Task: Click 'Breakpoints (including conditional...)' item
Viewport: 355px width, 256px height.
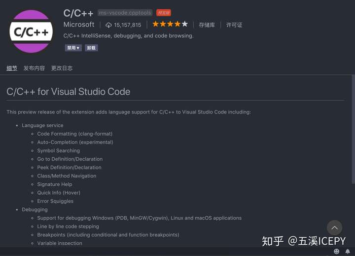Action: click(108, 235)
